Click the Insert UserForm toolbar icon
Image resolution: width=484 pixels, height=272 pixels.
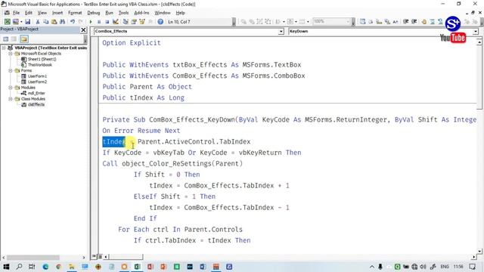click(x=15, y=22)
